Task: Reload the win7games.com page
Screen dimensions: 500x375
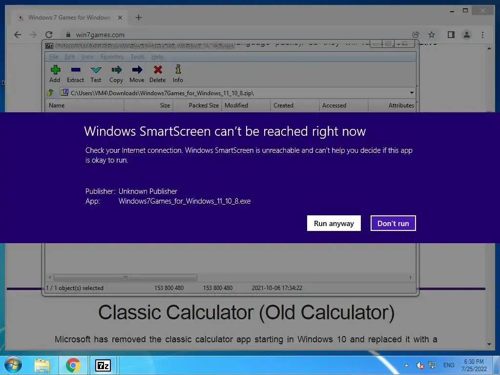Action: coord(49,35)
